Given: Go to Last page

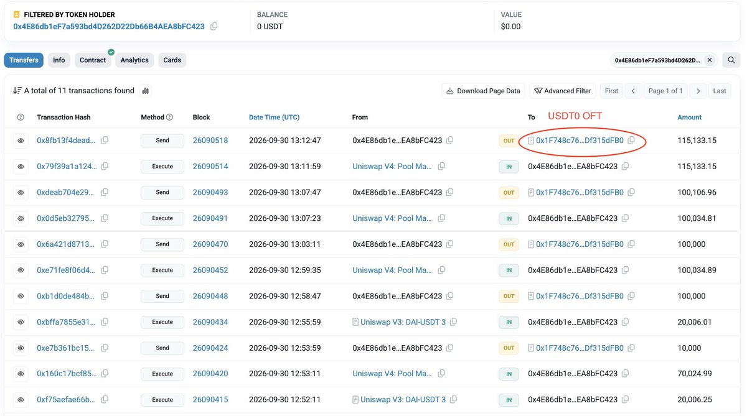Looking at the screenshot, I should tap(720, 91).
